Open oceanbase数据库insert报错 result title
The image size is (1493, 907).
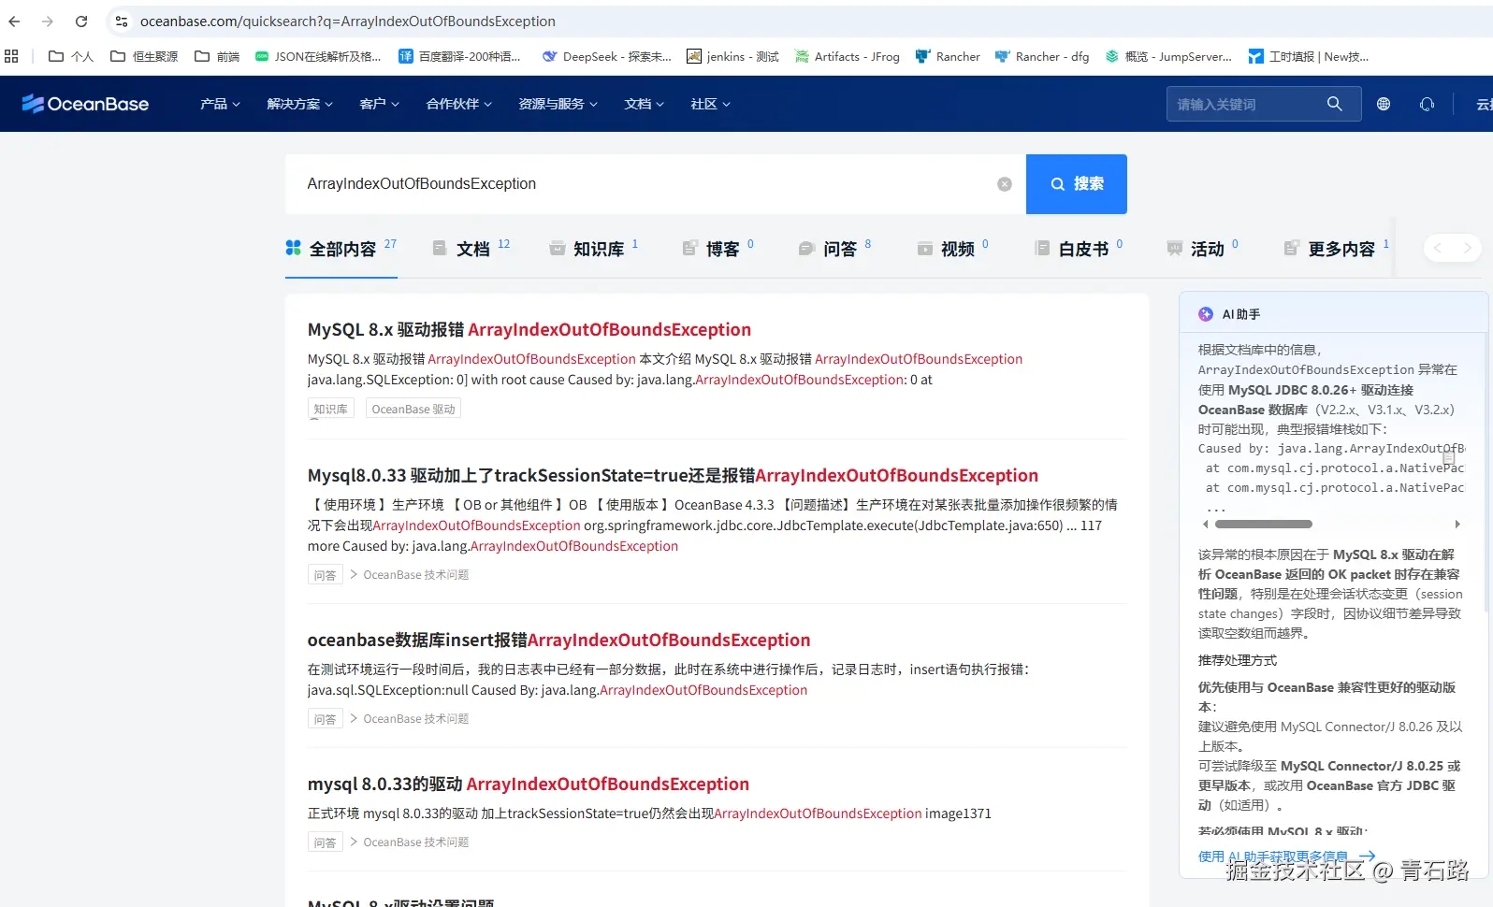(x=558, y=640)
